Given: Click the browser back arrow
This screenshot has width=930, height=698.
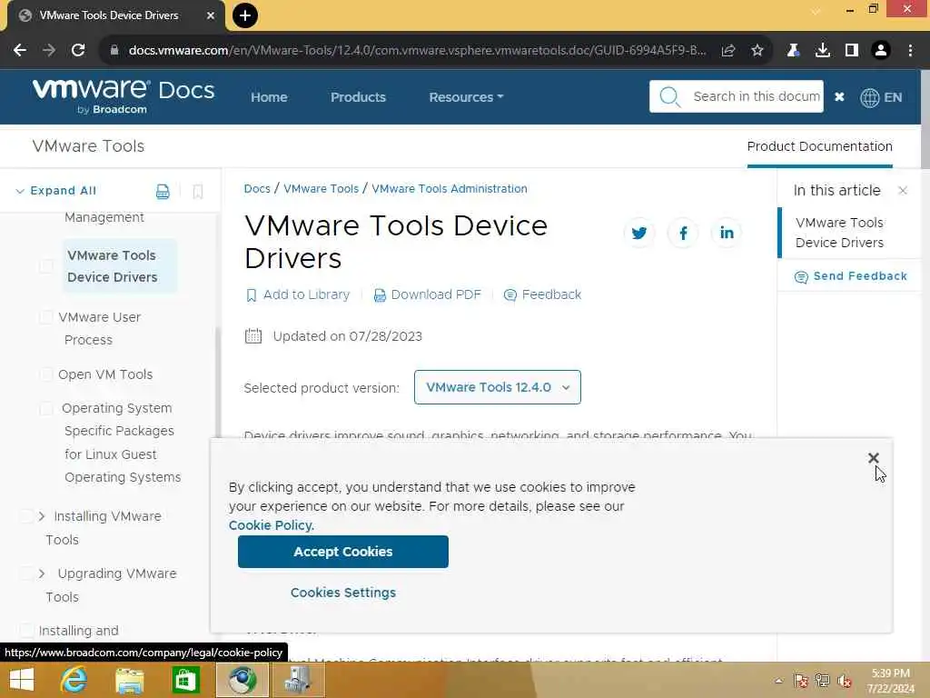Looking at the screenshot, I should point(20,51).
